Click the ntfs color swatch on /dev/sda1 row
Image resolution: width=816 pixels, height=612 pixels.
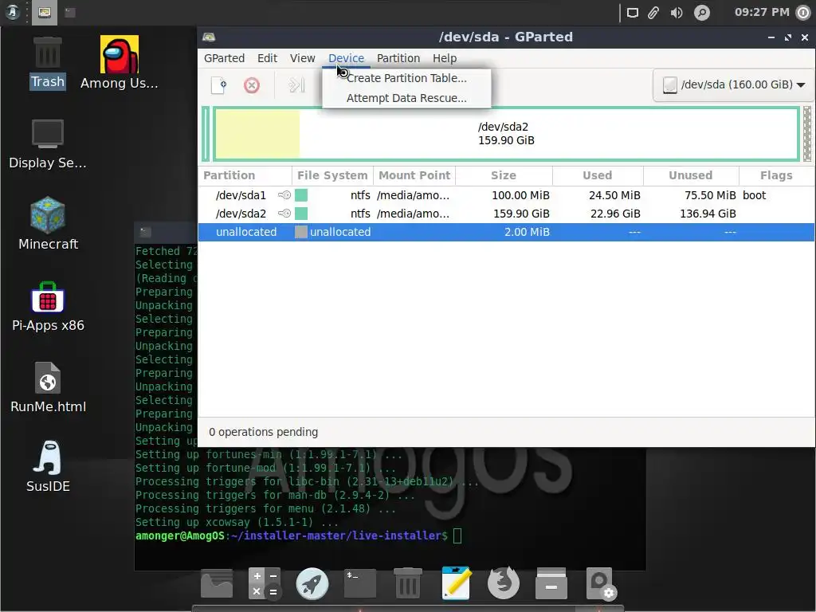pos(300,195)
